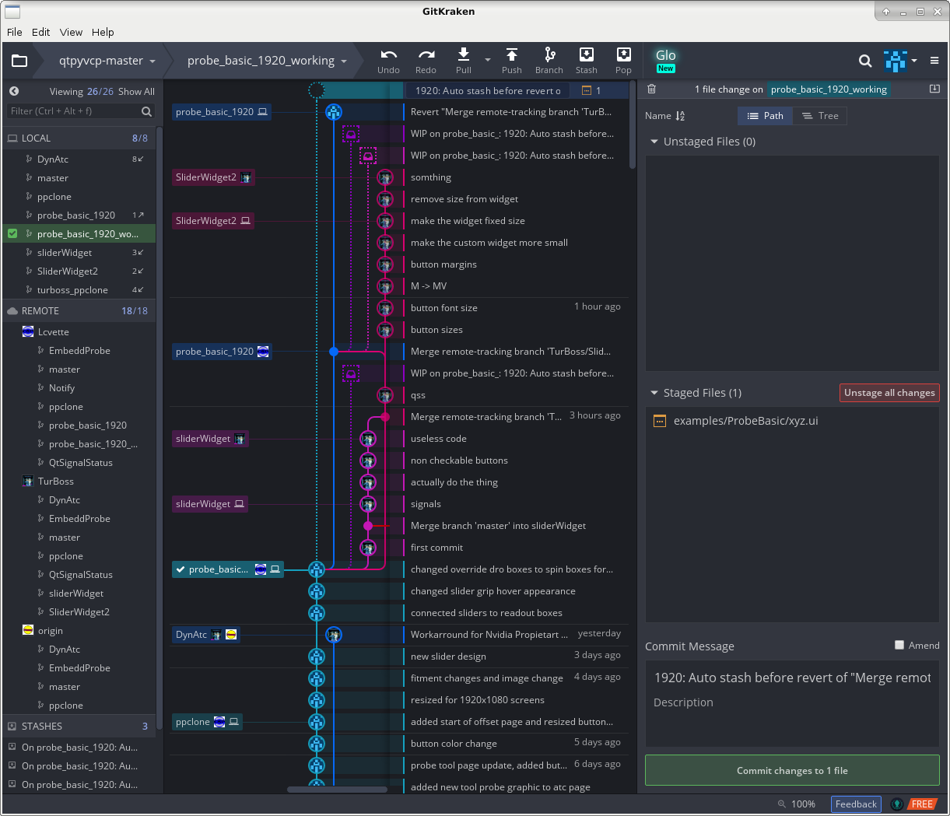Click the commit Description field
Viewport: 950px width, 816px height.
(792, 702)
